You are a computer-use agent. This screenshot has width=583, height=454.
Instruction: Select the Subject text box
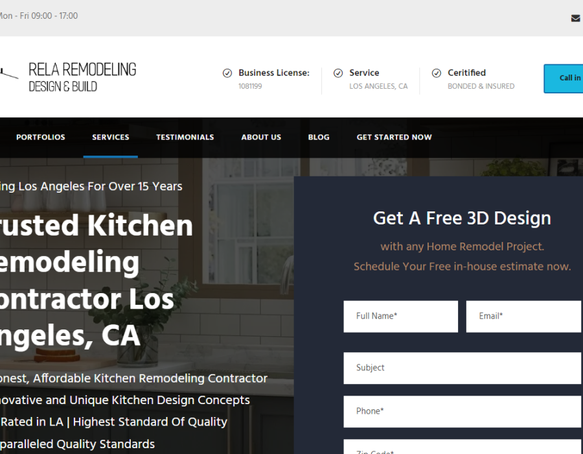point(462,368)
